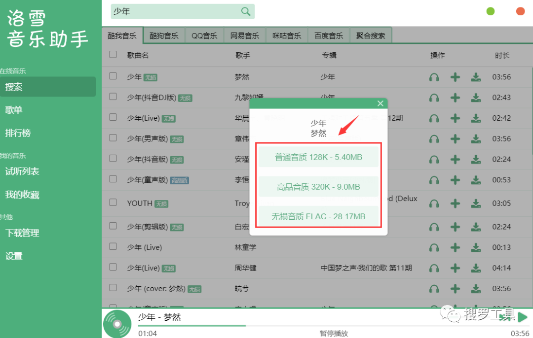Click the song list vertical scrollbar

tap(532, 112)
